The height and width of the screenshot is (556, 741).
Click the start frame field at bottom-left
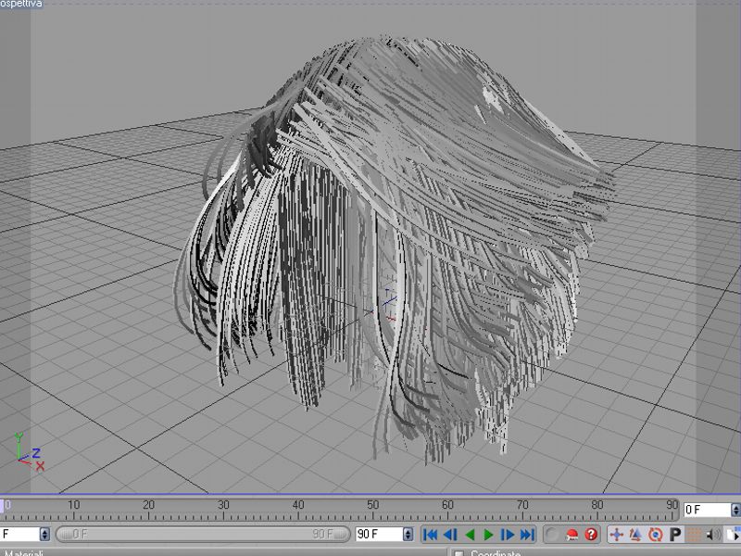point(19,535)
